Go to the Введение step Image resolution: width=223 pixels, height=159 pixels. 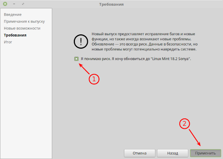[13, 15]
